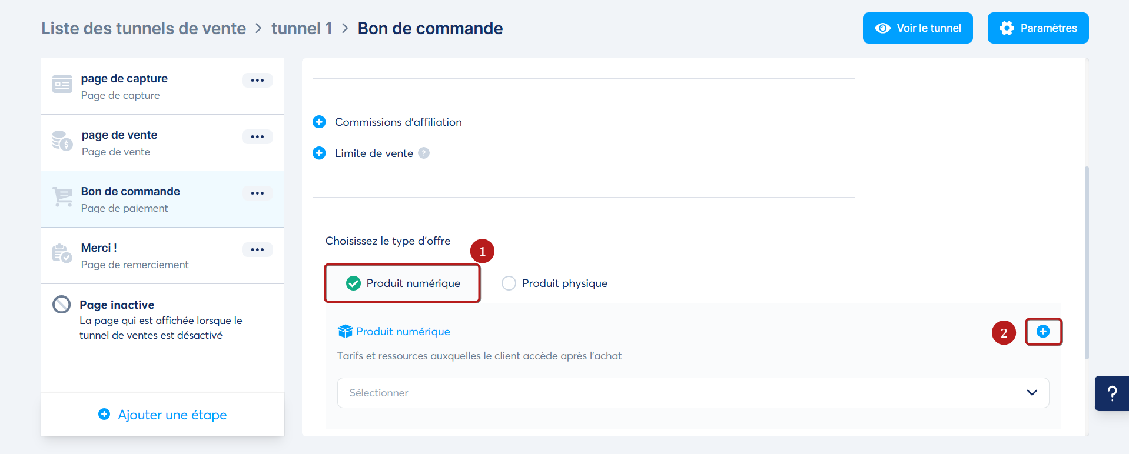Select the Produit physique radio option
The image size is (1129, 454).
509,283
